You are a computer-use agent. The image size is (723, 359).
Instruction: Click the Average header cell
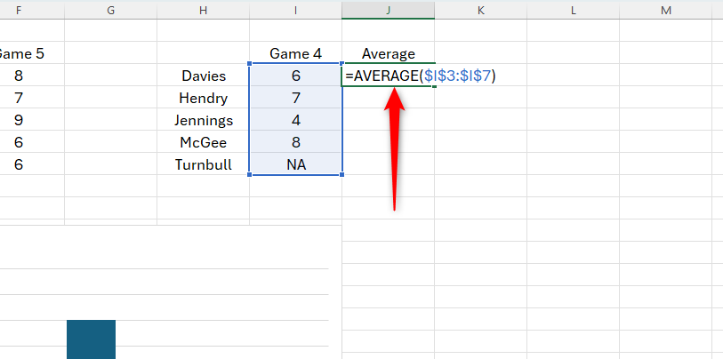[x=389, y=53]
